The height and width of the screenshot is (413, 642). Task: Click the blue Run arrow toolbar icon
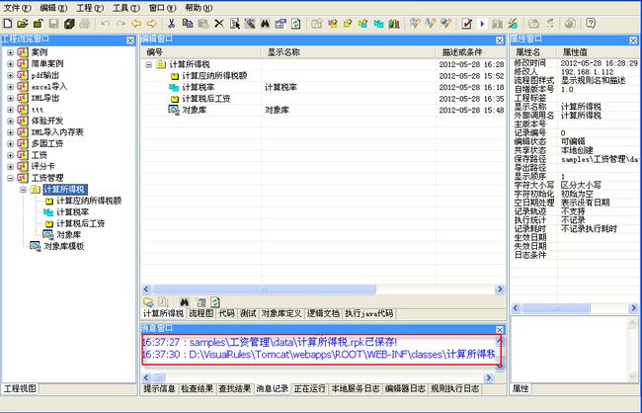point(482,24)
